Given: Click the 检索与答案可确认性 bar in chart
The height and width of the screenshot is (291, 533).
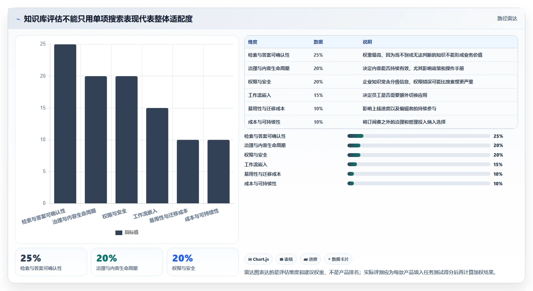Looking at the screenshot, I should coord(65,124).
